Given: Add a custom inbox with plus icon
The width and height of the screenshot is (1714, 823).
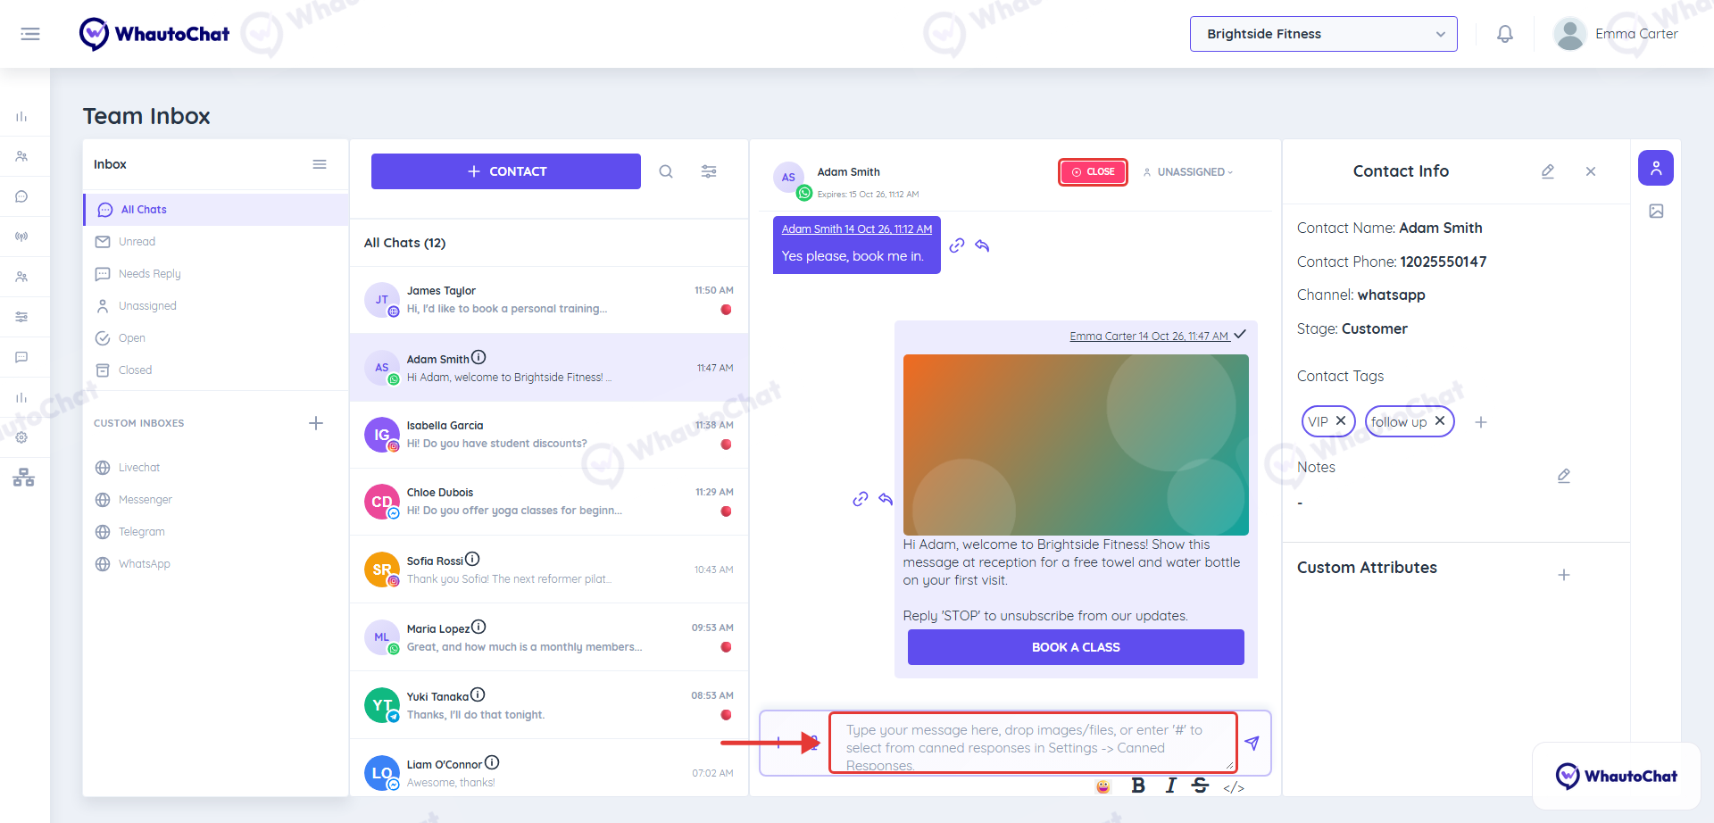Looking at the screenshot, I should [x=316, y=423].
